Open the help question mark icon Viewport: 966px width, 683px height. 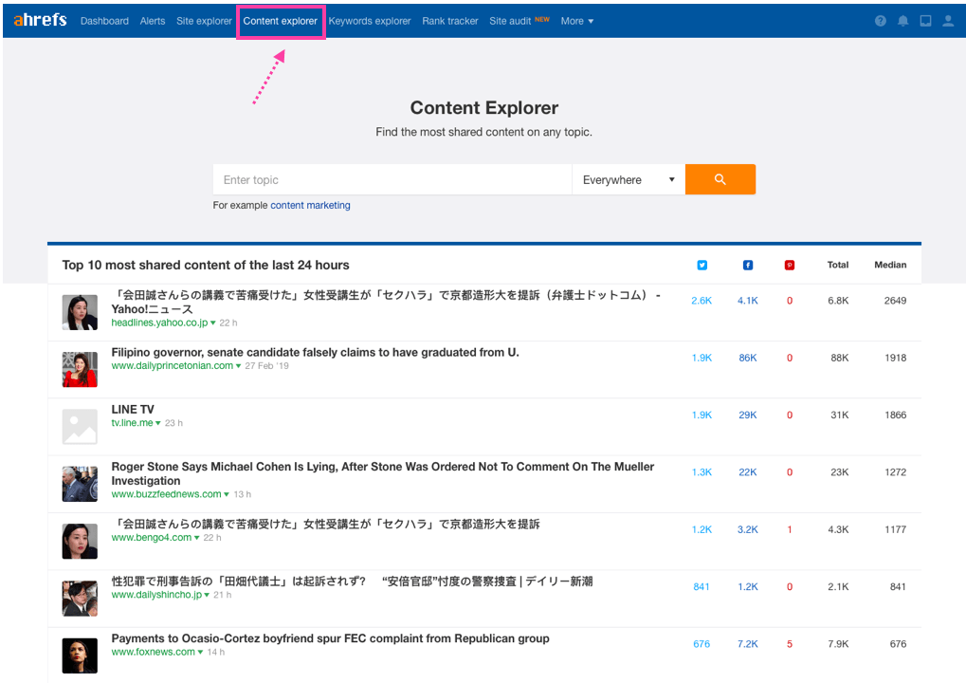point(881,21)
